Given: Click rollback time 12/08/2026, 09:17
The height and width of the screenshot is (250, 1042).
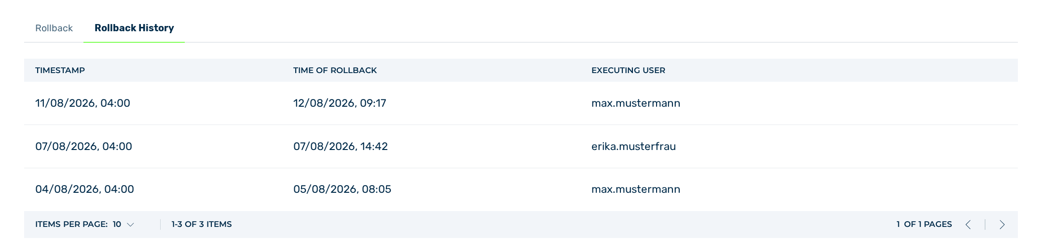Looking at the screenshot, I should pyautogui.click(x=340, y=103).
